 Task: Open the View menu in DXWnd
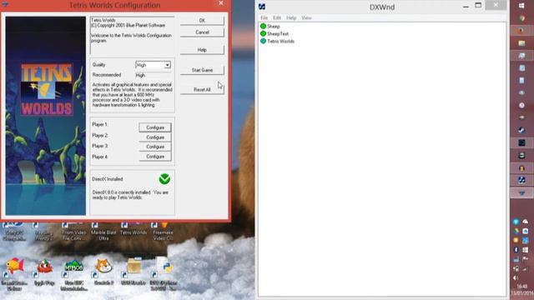pos(306,17)
